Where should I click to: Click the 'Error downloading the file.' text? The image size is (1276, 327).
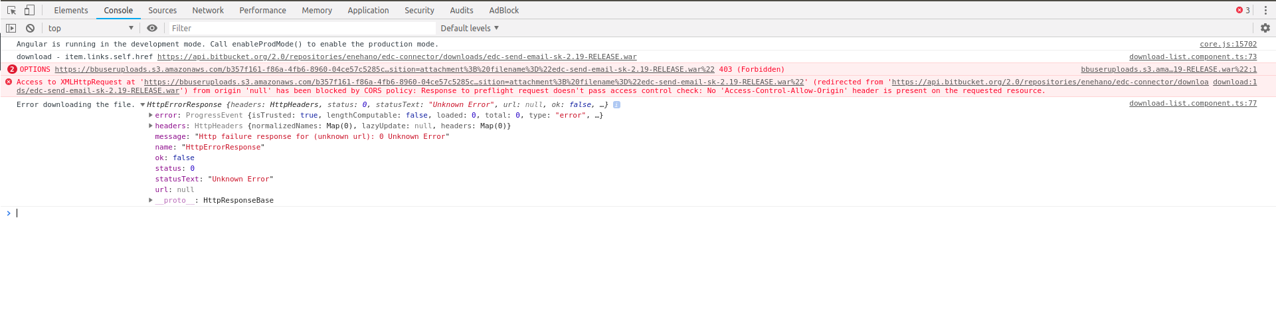pyautogui.click(x=76, y=104)
